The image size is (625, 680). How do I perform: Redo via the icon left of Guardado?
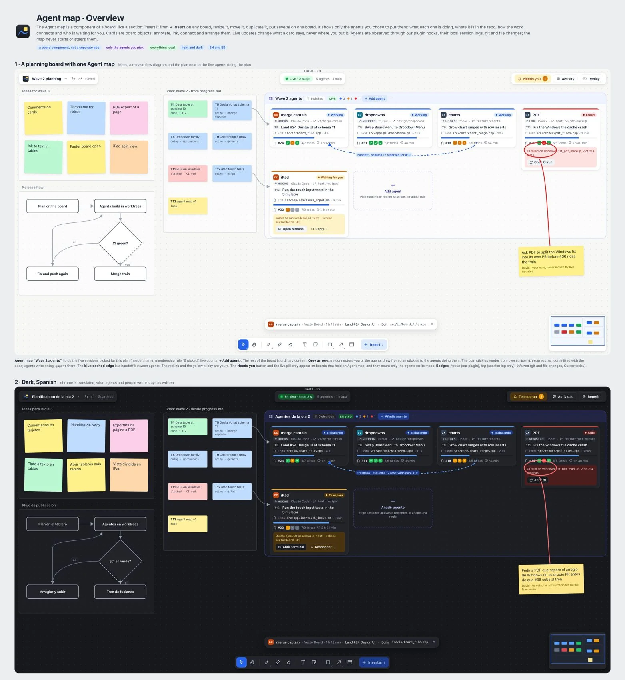93,397
